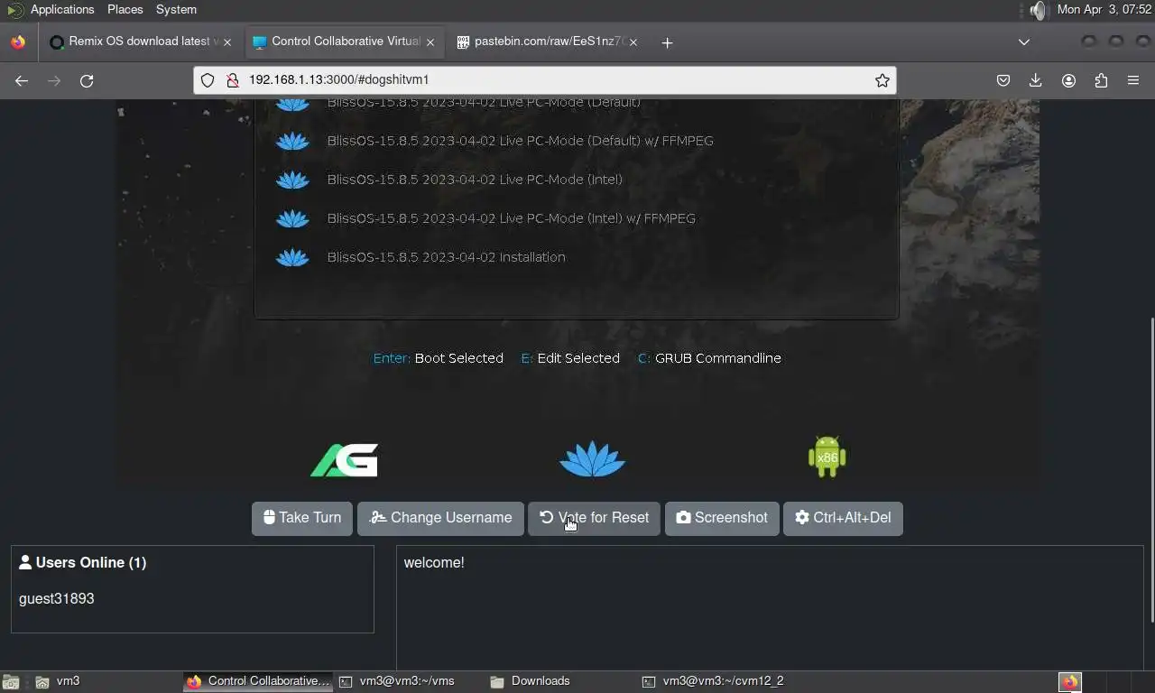Bookmark this page with the star icon
The image size is (1155, 693).
coord(882,80)
